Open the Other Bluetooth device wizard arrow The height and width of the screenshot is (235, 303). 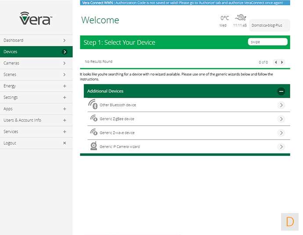pos(281,105)
